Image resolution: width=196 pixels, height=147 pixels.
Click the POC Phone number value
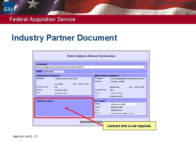pos(117,107)
